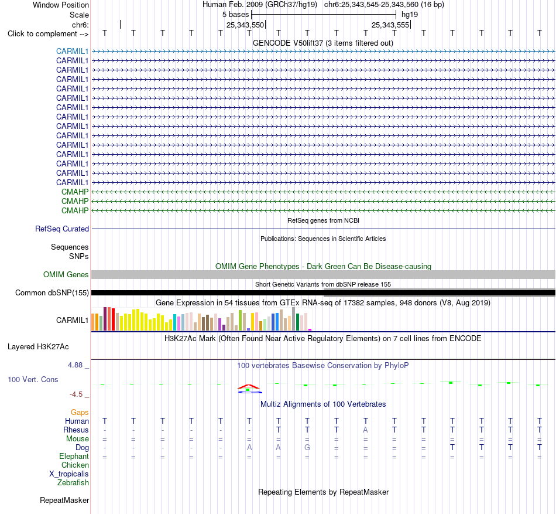556x514 pixels.
Task: Select the Dog species row label
Action: 82,448
